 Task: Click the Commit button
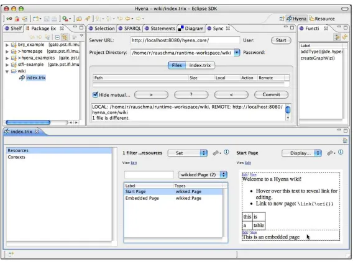pos(271,94)
